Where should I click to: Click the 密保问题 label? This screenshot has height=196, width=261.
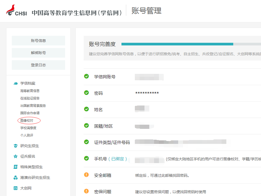point(102,192)
